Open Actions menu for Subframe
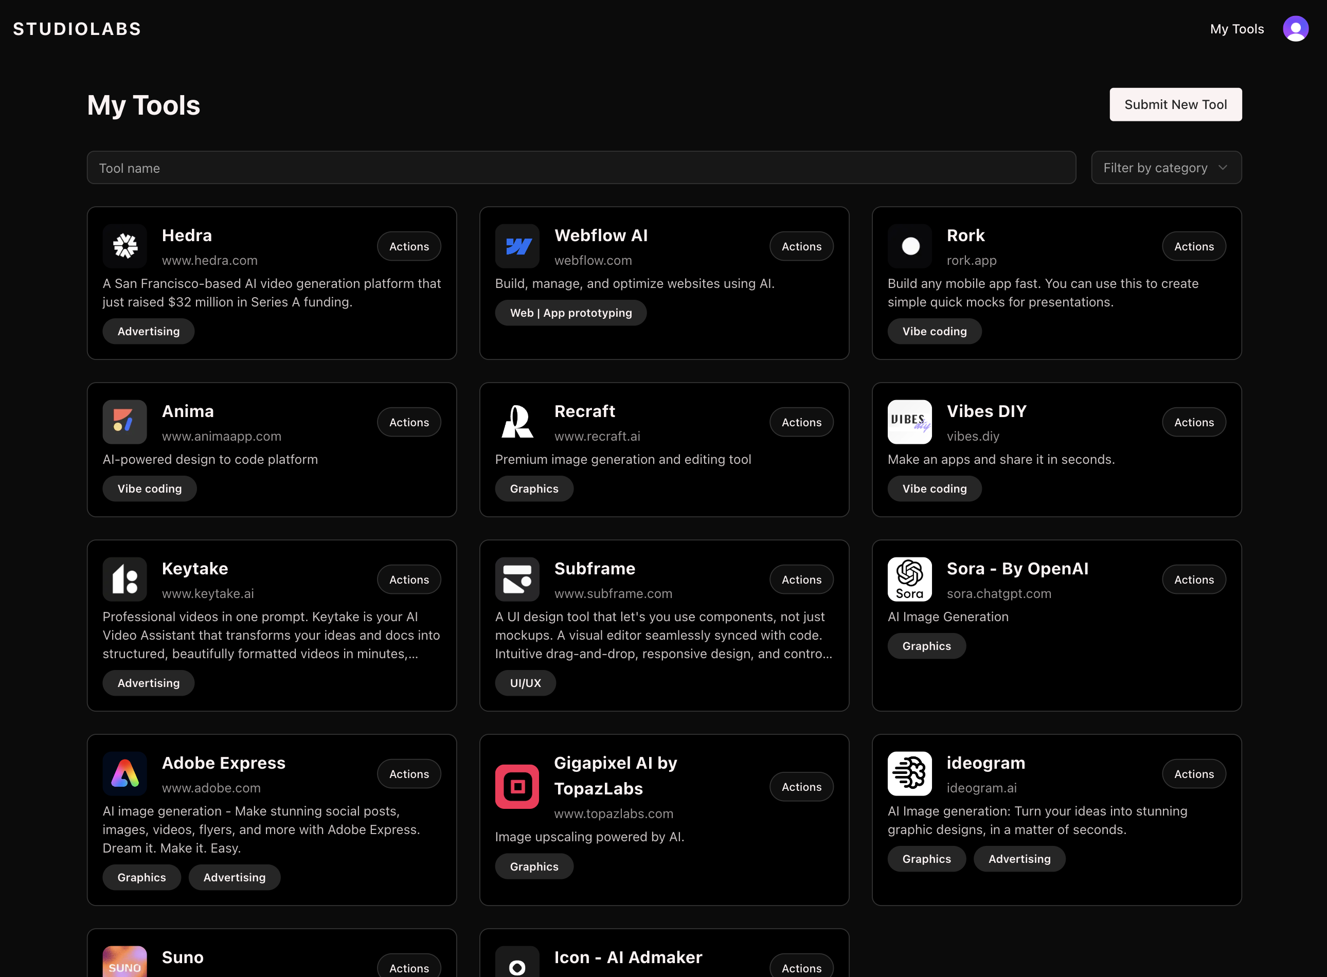This screenshot has height=977, width=1327. point(801,580)
